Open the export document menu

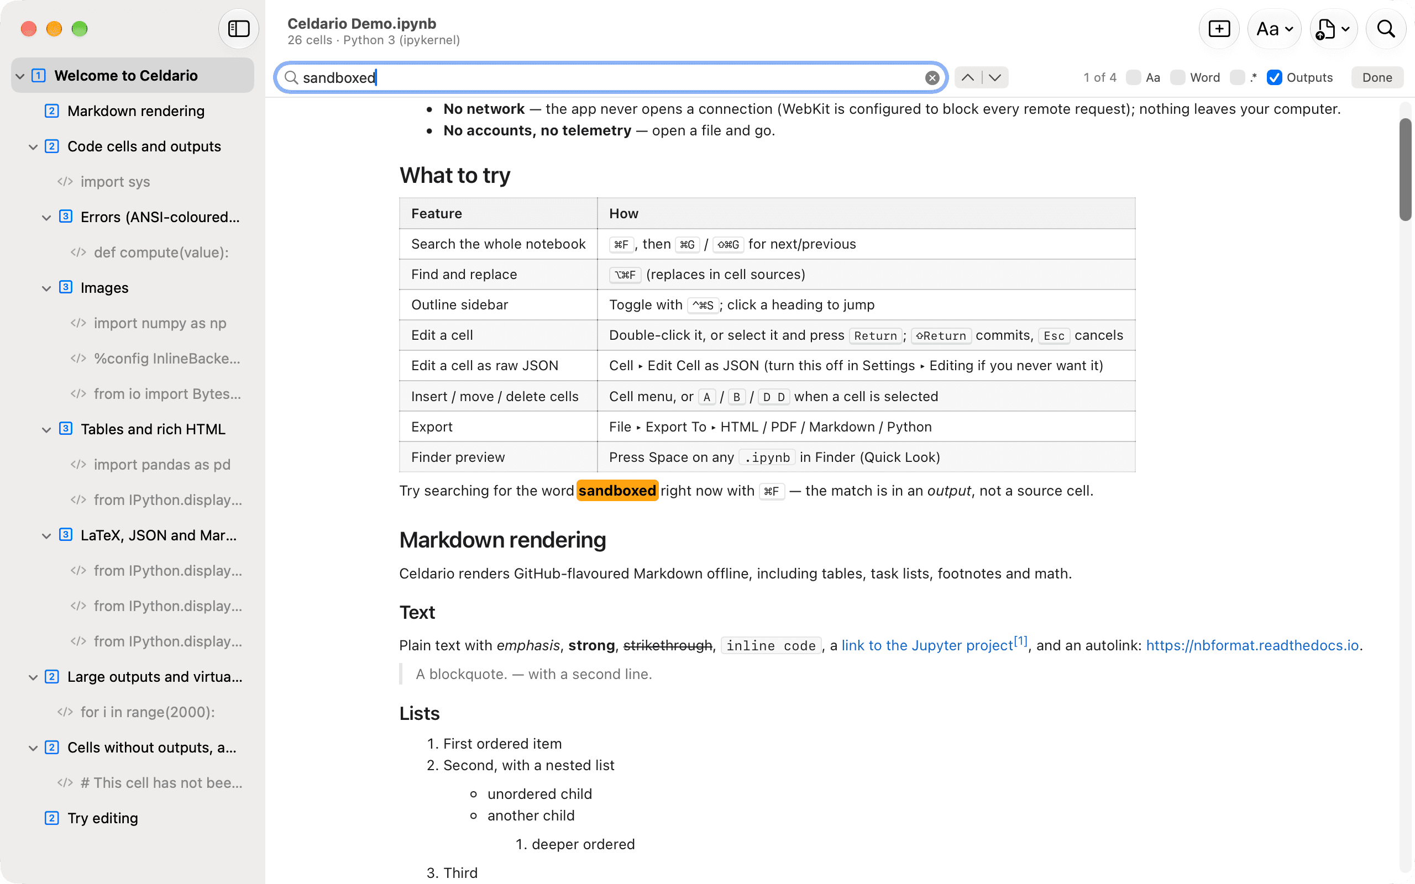coord(1333,29)
